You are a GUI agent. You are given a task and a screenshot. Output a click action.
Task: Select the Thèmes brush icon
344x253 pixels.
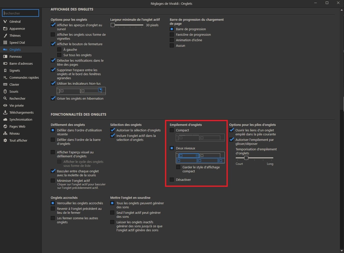(x=5, y=35)
